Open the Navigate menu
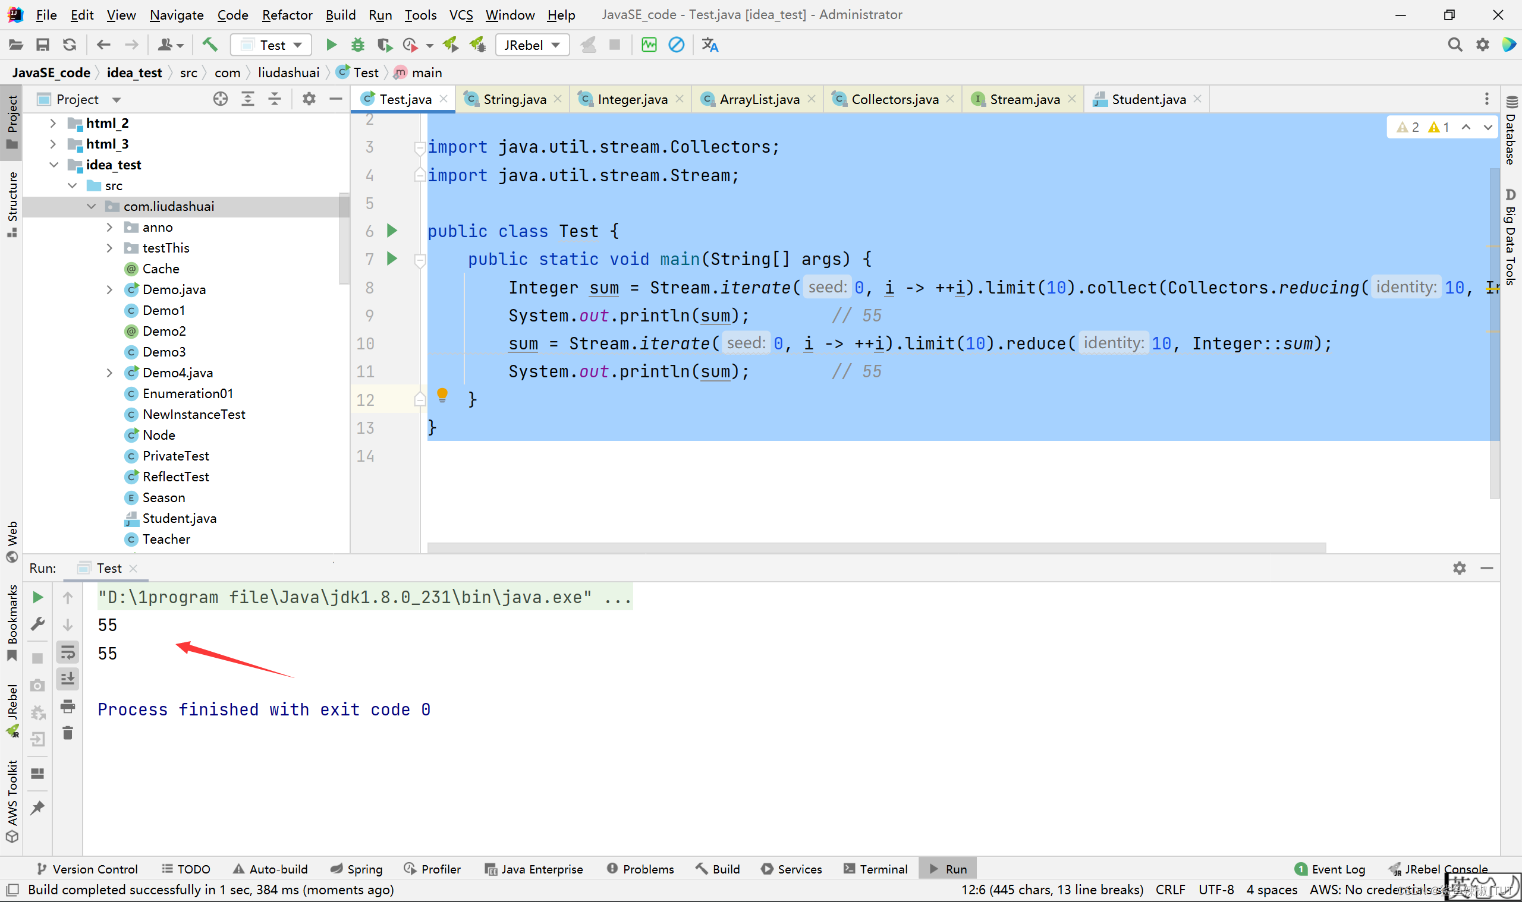 pyautogui.click(x=177, y=15)
